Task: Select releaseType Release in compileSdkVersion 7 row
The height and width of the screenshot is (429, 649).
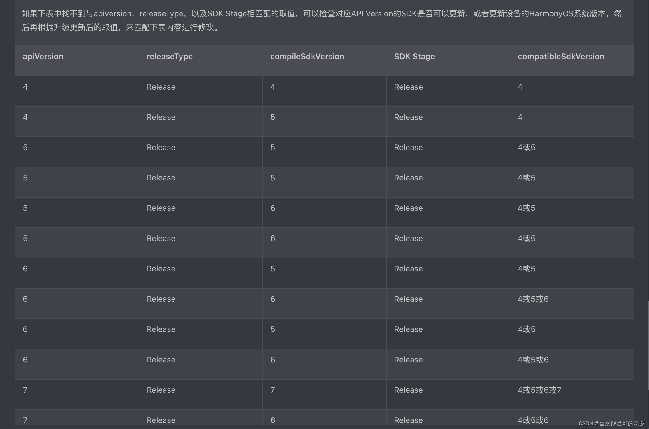Action: point(201,394)
